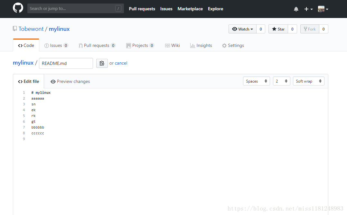Click the '# mylinux' heading line
Image resolution: width=347 pixels, height=215 pixels.
pos(41,93)
